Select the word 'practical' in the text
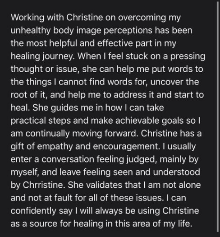The height and width of the screenshot is (237, 220). [28, 121]
